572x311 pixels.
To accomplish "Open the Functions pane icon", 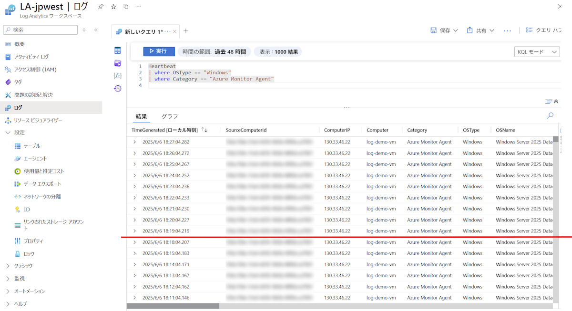I will [x=117, y=76].
